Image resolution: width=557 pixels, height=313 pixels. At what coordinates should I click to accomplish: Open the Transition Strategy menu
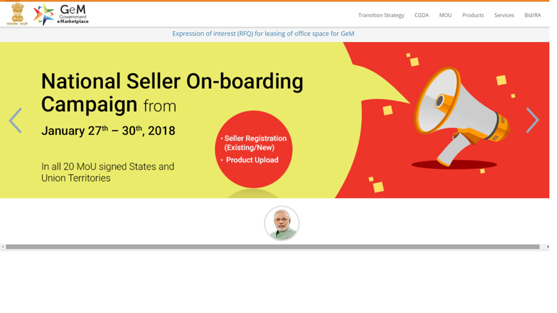tap(381, 15)
